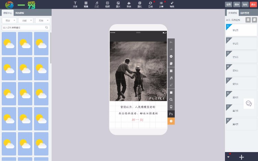Open the 风格 dropdown filter
This screenshot has height=161, width=258.
[42, 21]
